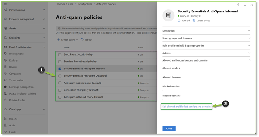Open Threat policies breadcrumb link

[x=85, y=4]
